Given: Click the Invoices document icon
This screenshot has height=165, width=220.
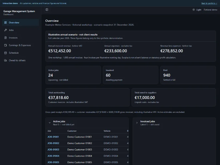Looking at the screenshot, I should pyautogui.click(x=5, y=38).
